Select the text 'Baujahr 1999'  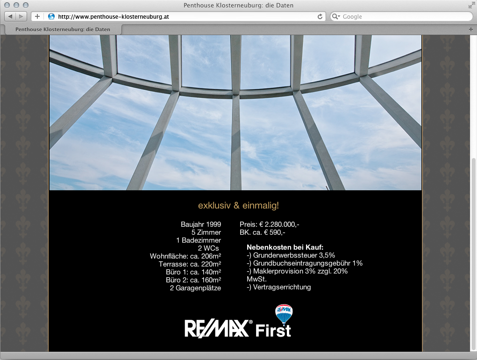click(201, 224)
